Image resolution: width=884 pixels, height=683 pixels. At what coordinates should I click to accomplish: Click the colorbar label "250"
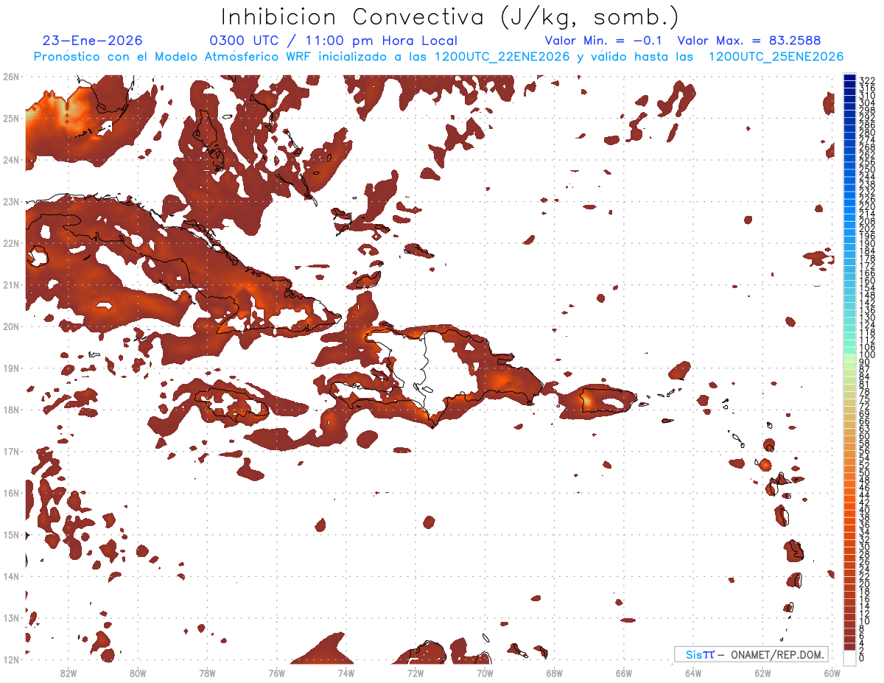tap(867, 170)
